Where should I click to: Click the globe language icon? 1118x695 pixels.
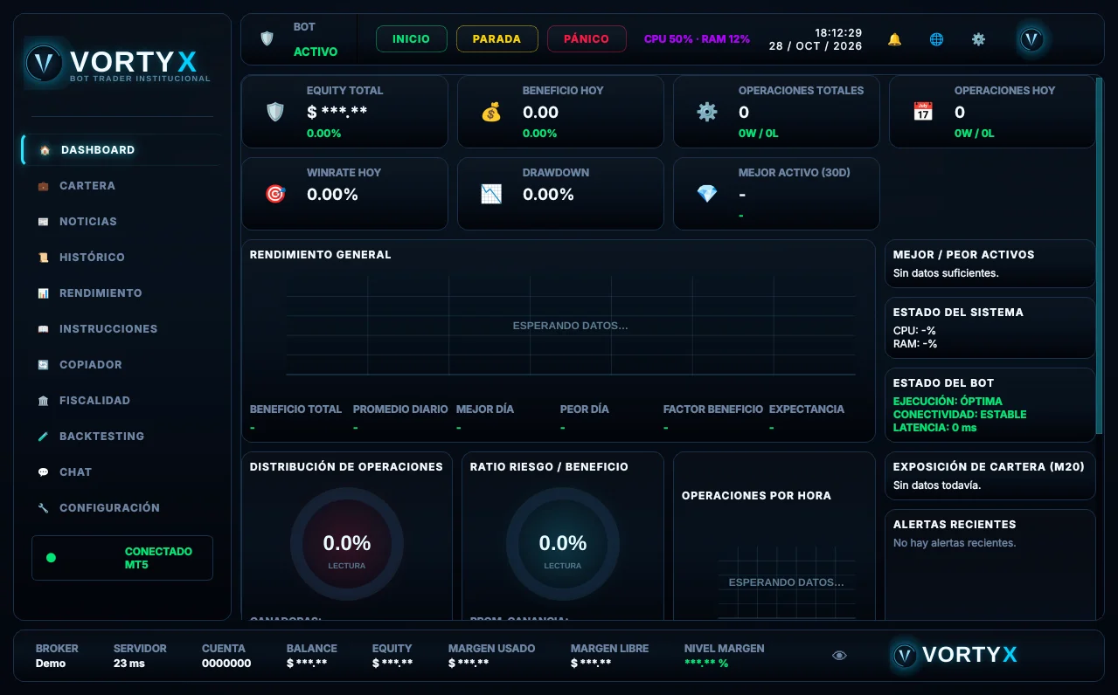(x=936, y=39)
